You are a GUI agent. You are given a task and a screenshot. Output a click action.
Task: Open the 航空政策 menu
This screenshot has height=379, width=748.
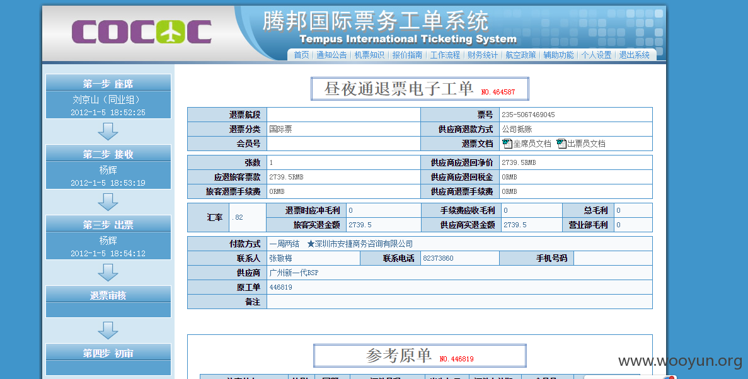[x=521, y=55]
